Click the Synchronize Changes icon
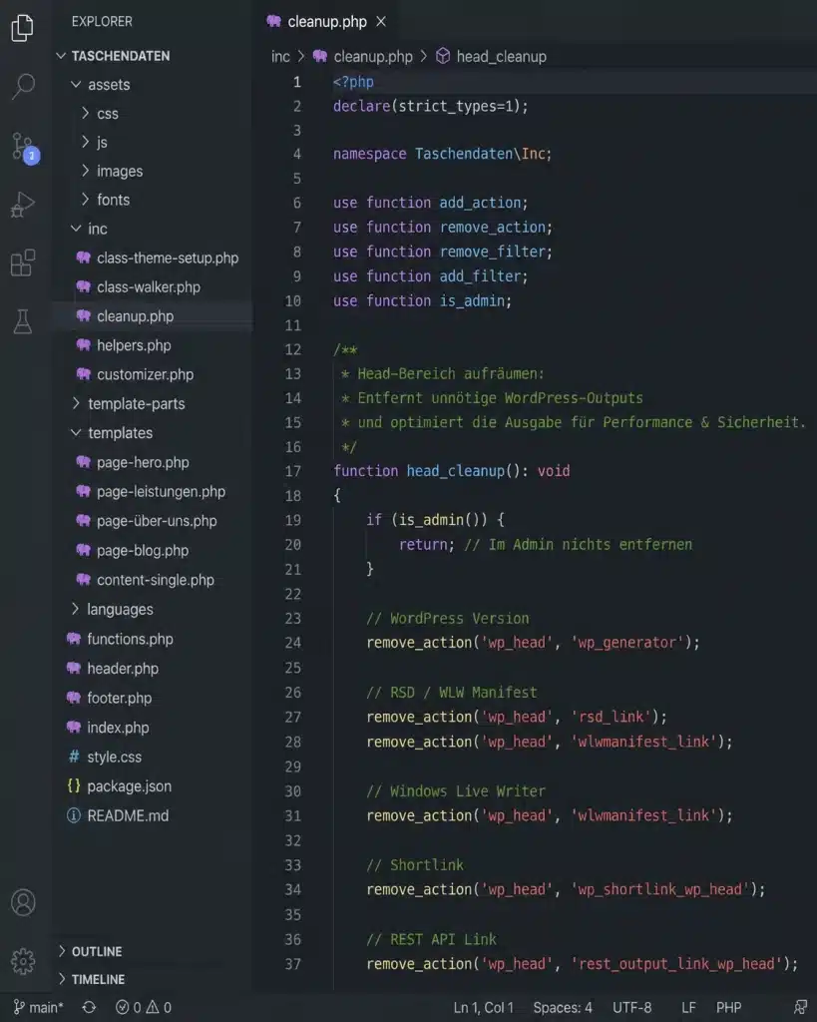817x1022 pixels. point(89,1008)
